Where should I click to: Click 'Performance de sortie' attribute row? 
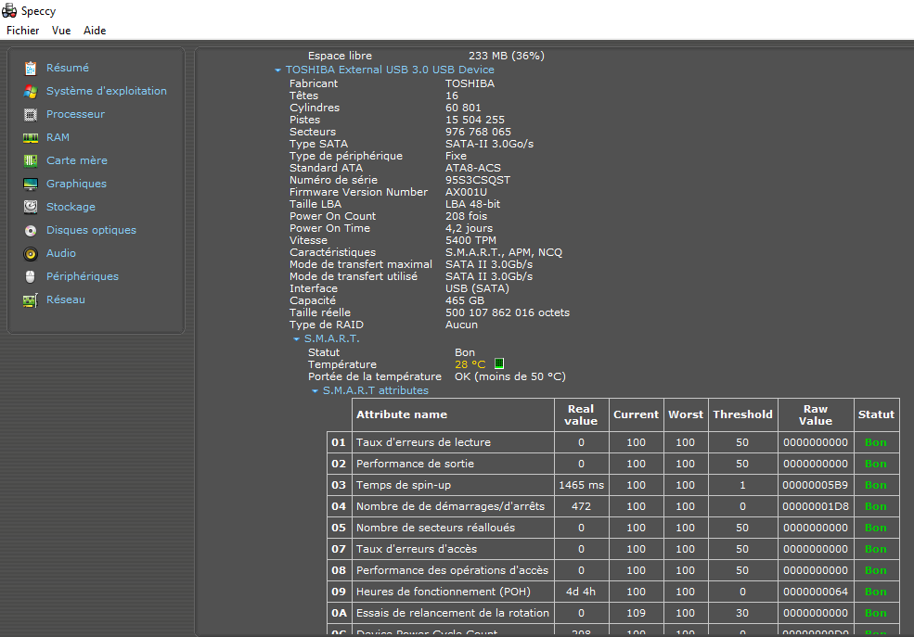point(613,464)
